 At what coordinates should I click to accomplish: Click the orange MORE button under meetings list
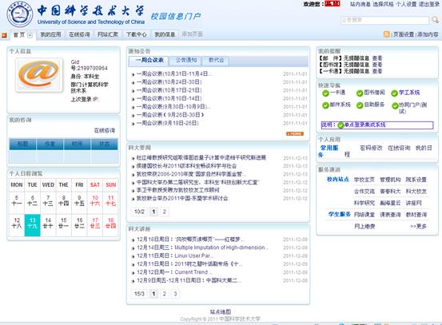pyautogui.click(x=295, y=134)
